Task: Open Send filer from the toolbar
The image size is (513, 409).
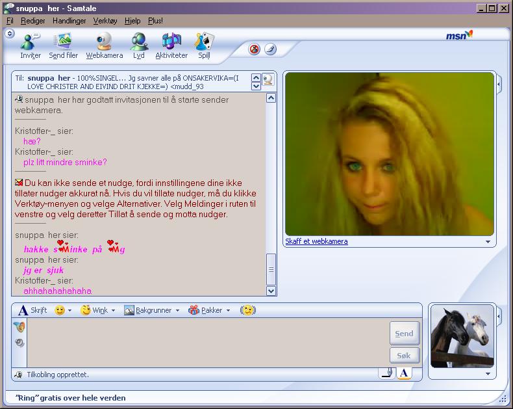Action: tap(64, 46)
